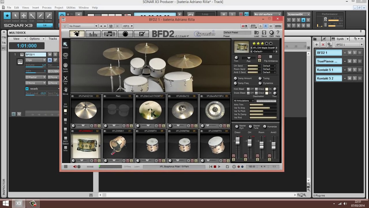The width and height of the screenshot is (369, 208).
Task: Select the Smart tool in SONAR toolbar
Action: pos(7,16)
